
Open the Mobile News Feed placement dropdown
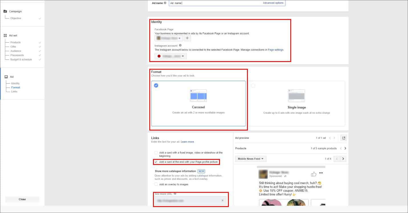pyautogui.click(x=250, y=159)
